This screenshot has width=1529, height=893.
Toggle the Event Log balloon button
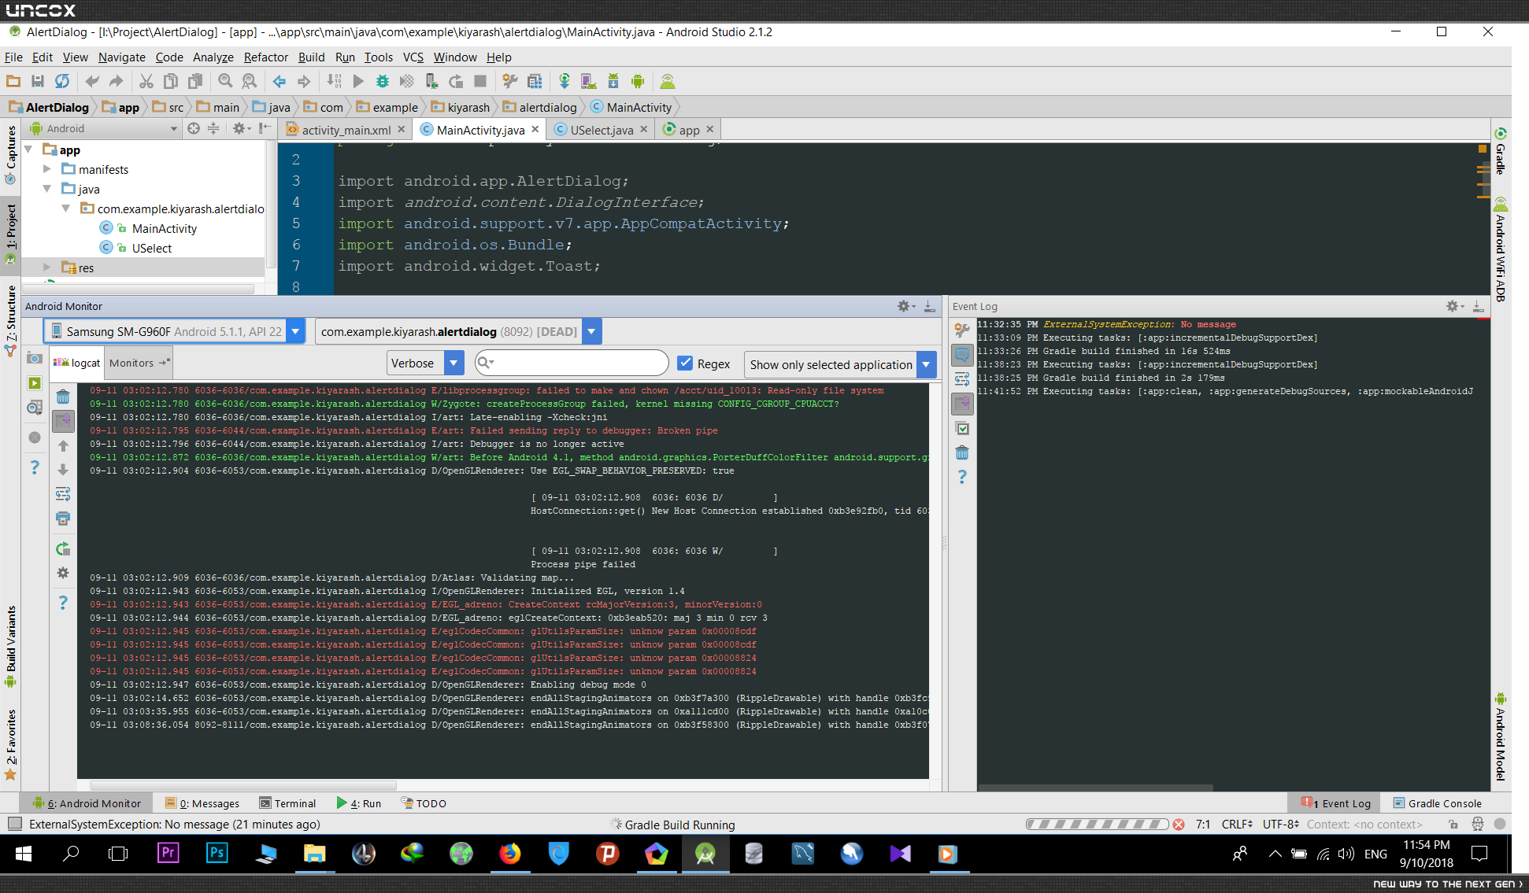tap(962, 355)
